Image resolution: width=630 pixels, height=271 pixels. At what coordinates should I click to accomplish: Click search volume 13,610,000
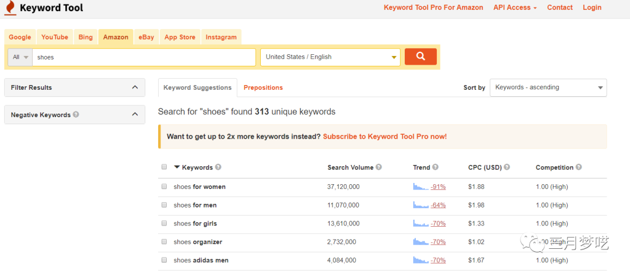pyautogui.click(x=344, y=223)
